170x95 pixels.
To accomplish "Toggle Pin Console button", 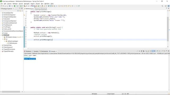I will click(157, 51).
